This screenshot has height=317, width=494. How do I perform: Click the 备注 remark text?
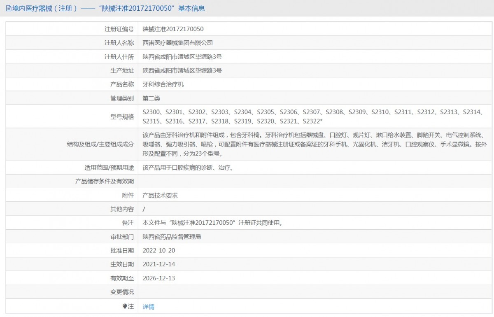pos(212,223)
